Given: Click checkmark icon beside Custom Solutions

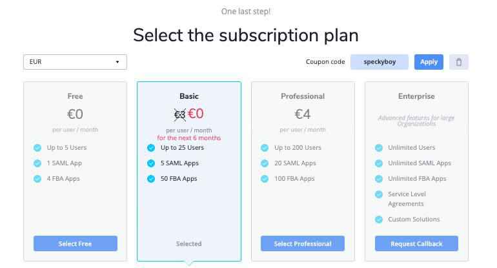Looking at the screenshot, I should click(378, 220).
